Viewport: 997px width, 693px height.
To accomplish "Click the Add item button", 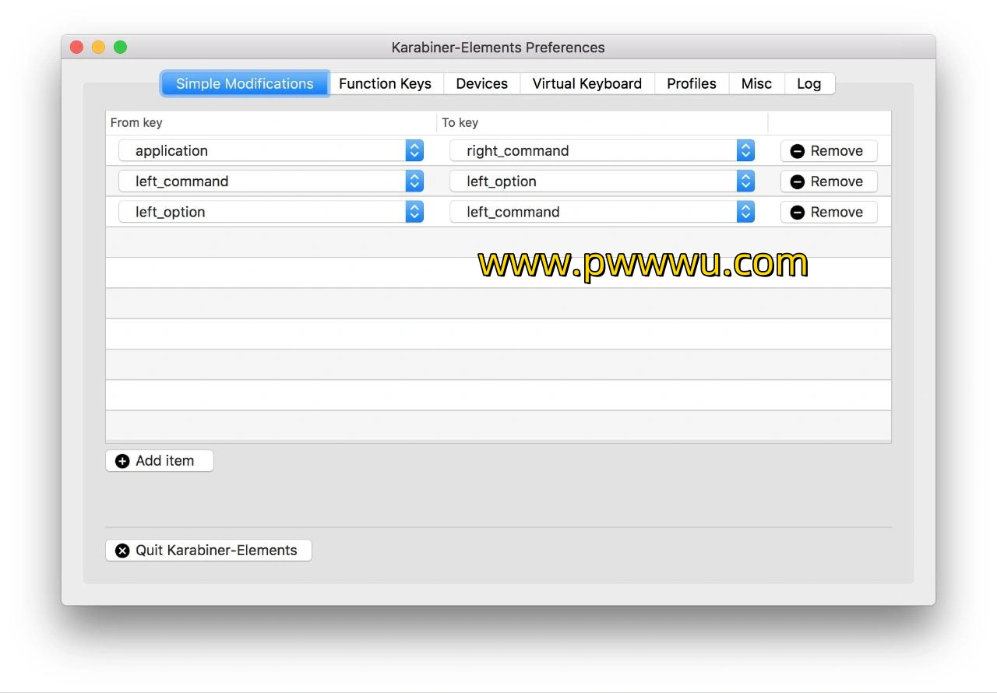I will [x=159, y=460].
